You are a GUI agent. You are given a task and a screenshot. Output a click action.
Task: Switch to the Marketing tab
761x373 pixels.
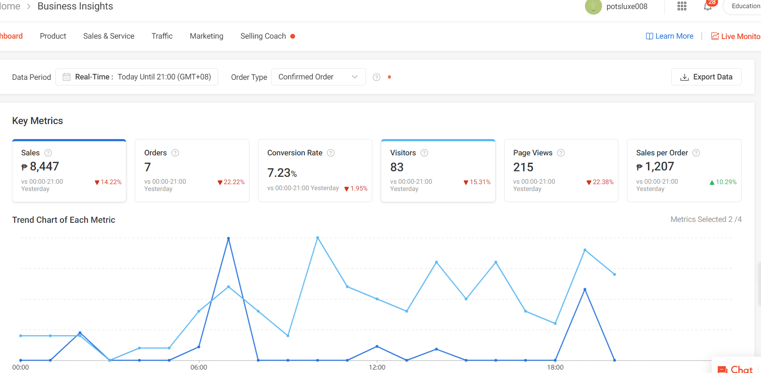pyautogui.click(x=207, y=36)
